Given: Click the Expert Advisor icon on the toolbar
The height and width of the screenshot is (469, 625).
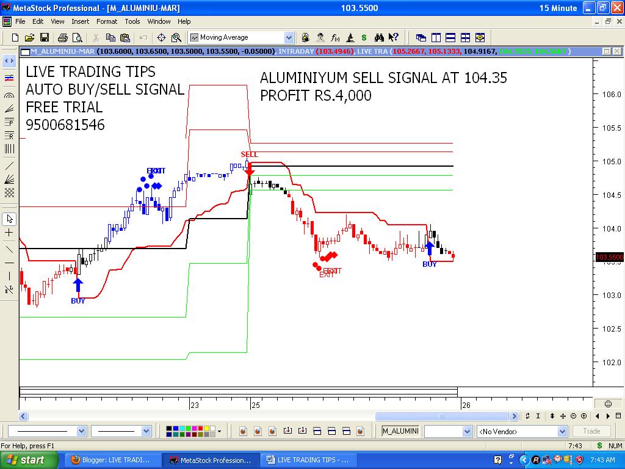Looking at the screenshot, I should click(320, 37).
